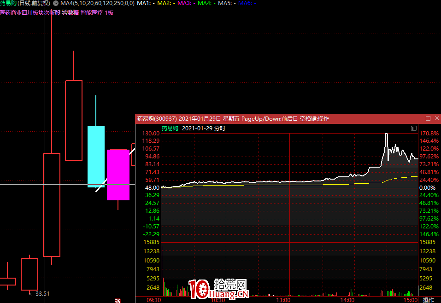Expand the MA4 indicator settings dropdown
Screen dimensions: 441x303
[56, 3]
